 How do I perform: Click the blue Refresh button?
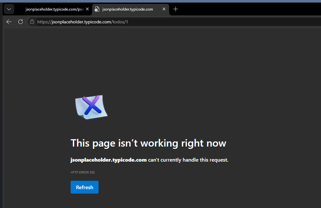(84, 187)
